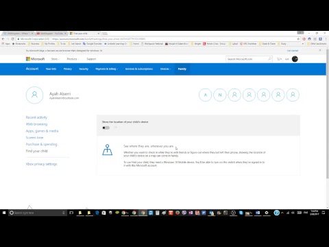This screenshot has width=329, height=247.
Task: Open the Windows Start menu
Action: pos(4,213)
